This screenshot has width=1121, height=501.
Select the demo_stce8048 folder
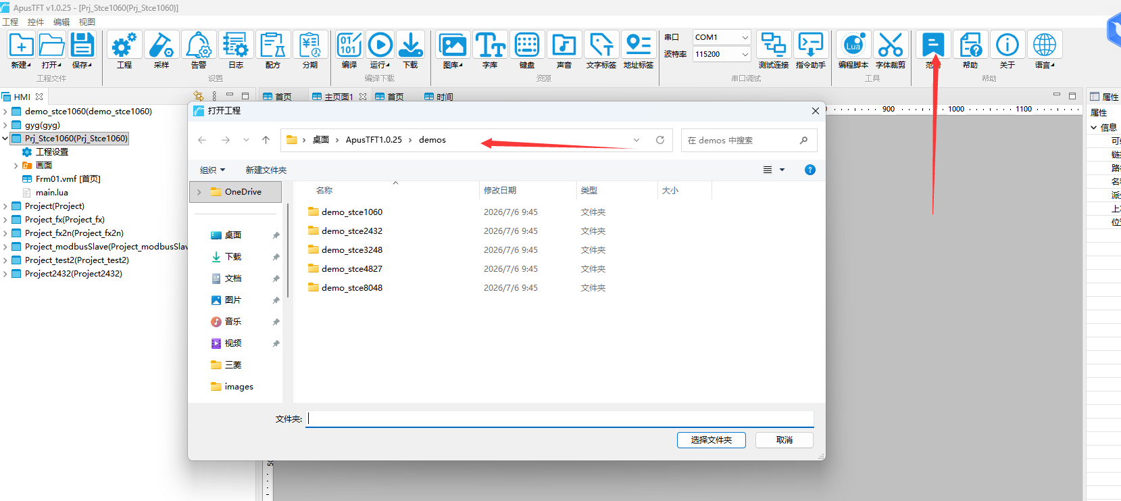(352, 288)
